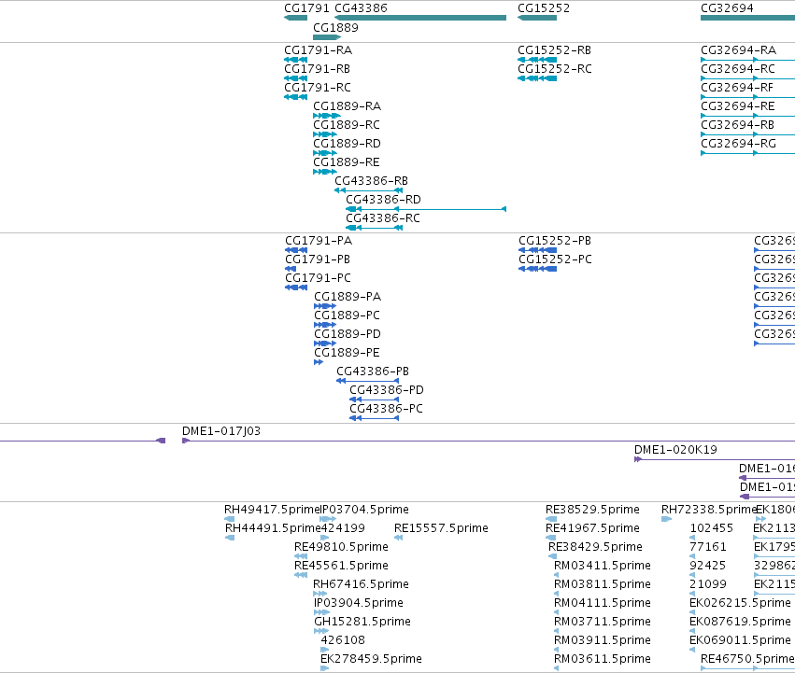This screenshot has width=795, height=673.
Task: Click protein CG1889-PC
Action: 347,315
